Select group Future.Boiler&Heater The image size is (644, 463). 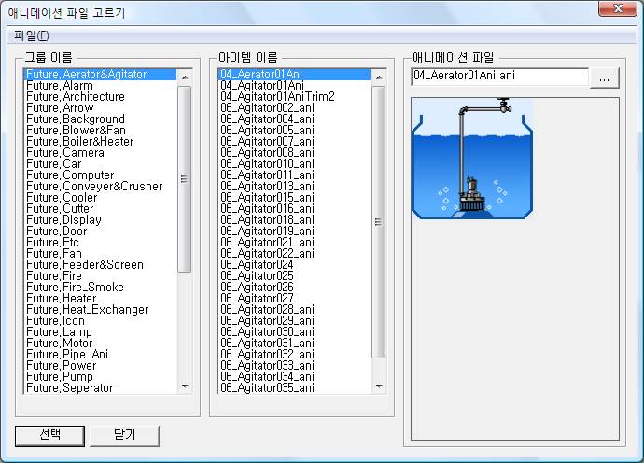[x=101, y=141]
